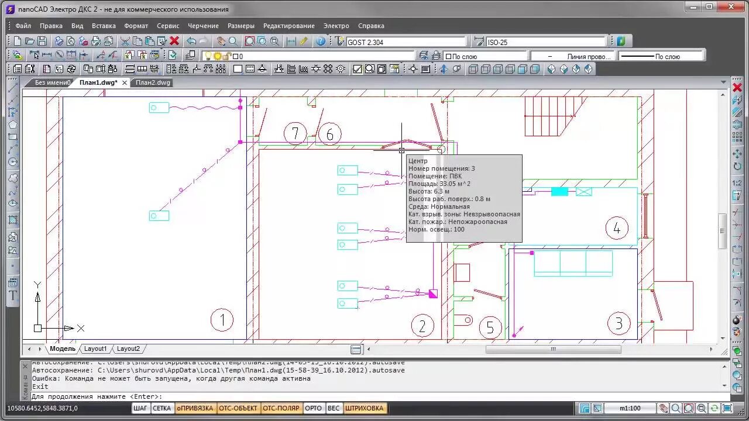Viewport: 749px width, 421px height.
Task: Toggle ОТС-ПОЛЯР polar tracking
Action: click(281, 408)
